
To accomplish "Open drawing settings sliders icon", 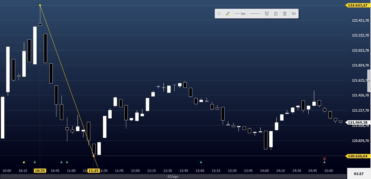I will [294, 14].
